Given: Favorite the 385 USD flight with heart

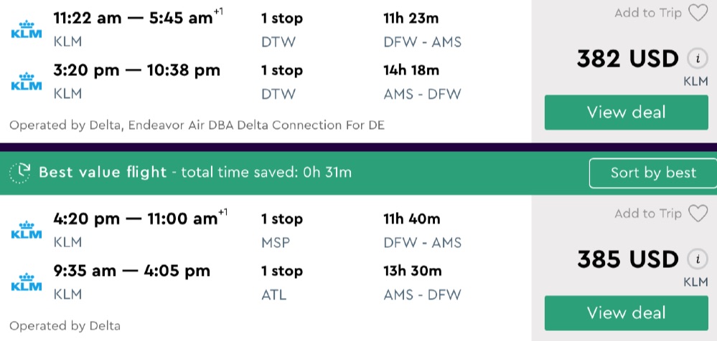Looking at the screenshot, I should click(698, 213).
